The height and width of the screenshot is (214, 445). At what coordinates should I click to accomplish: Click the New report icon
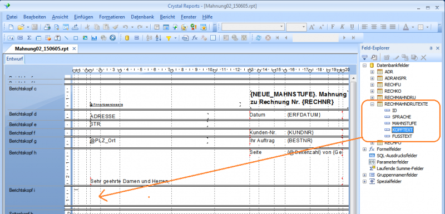(11, 27)
